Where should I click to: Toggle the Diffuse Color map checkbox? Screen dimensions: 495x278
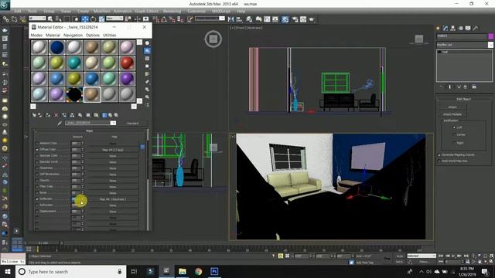click(37, 149)
